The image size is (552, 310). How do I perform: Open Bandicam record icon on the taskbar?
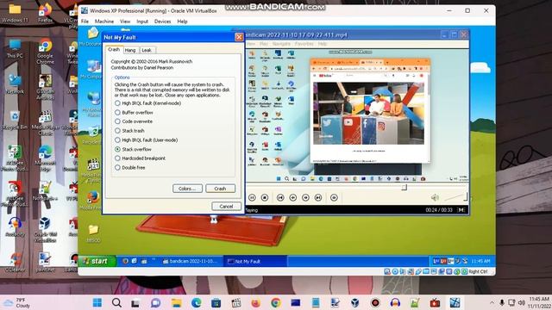(375, 302)
